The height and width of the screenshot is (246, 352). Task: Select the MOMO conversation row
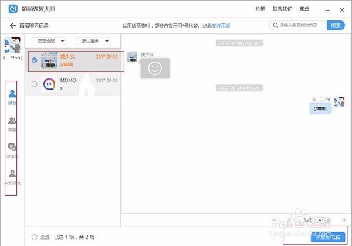click(x=73, y=84)
